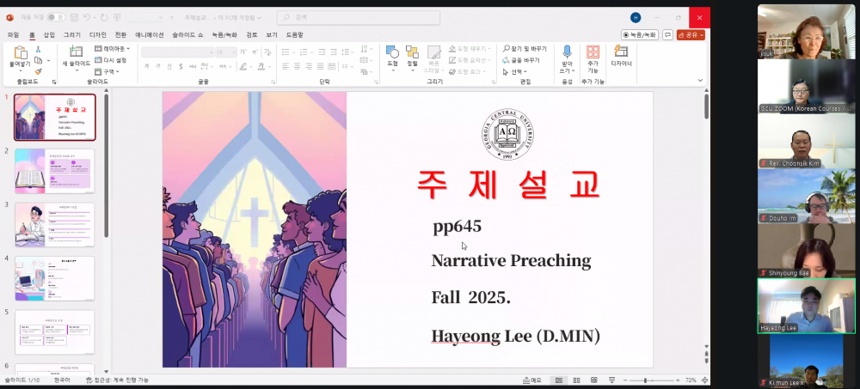Toggle Bold formatting button
The image size is (860, 389).
[146, 66]
